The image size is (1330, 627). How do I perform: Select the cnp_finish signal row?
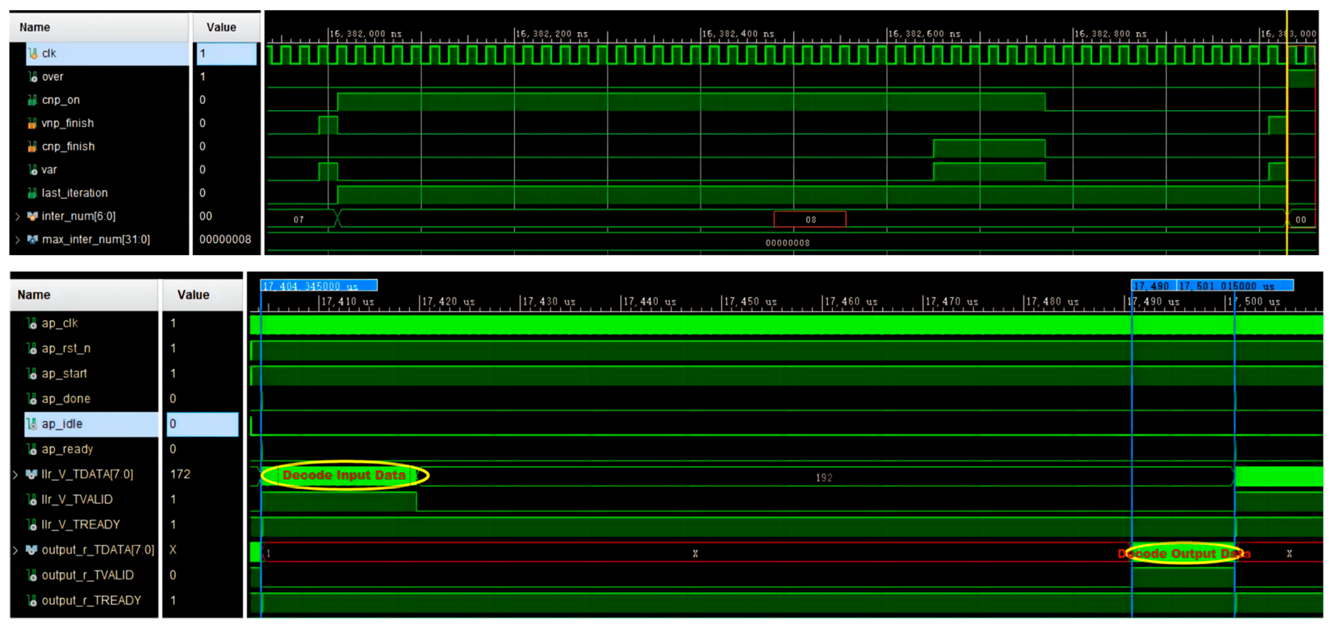[x=68, y=146]
